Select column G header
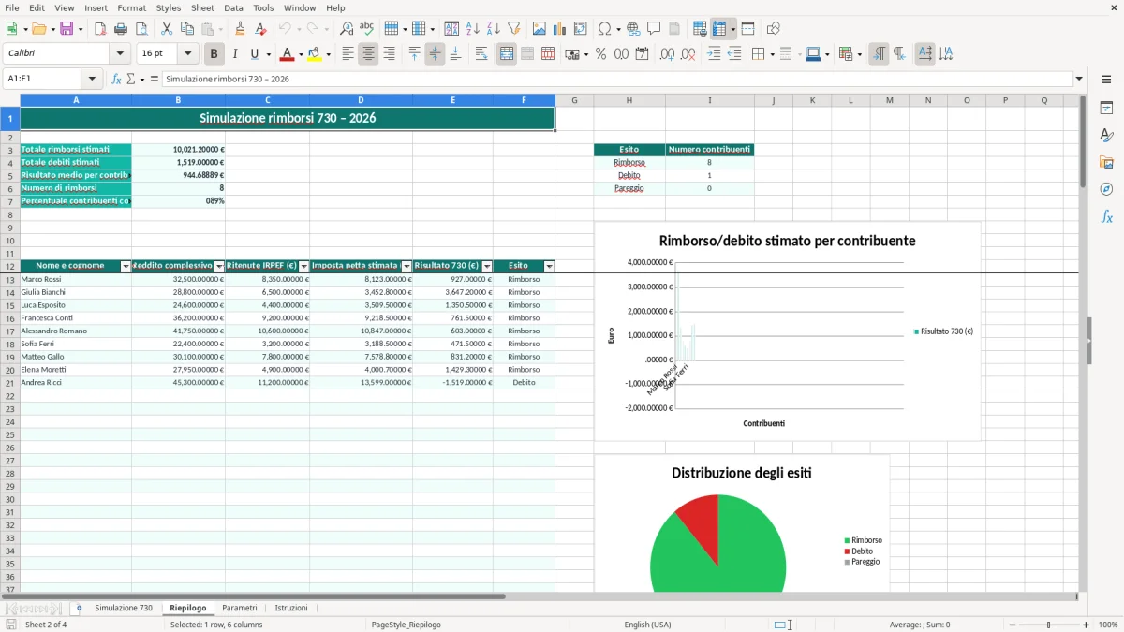The image size is (1124, 632). pyautogui.click(x=574, y=100)
